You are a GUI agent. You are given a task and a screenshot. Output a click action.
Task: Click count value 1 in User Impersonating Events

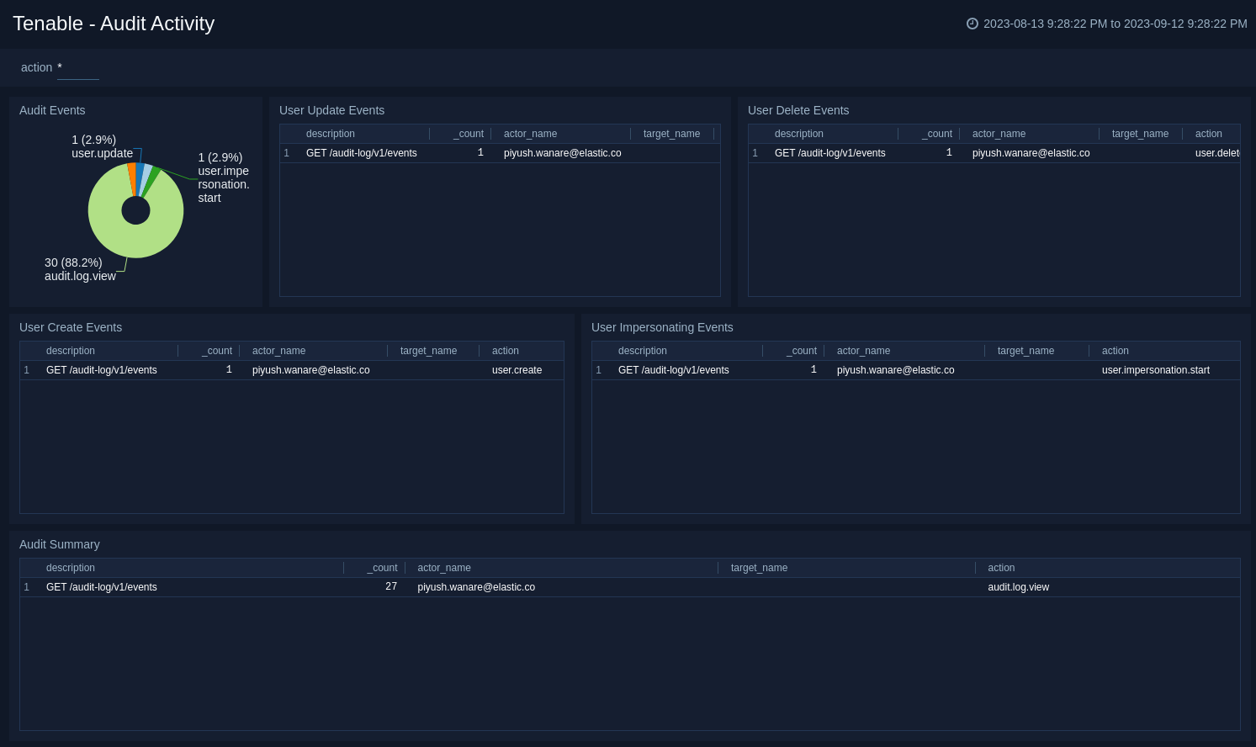pyautogui.click(x=813, y=369)
